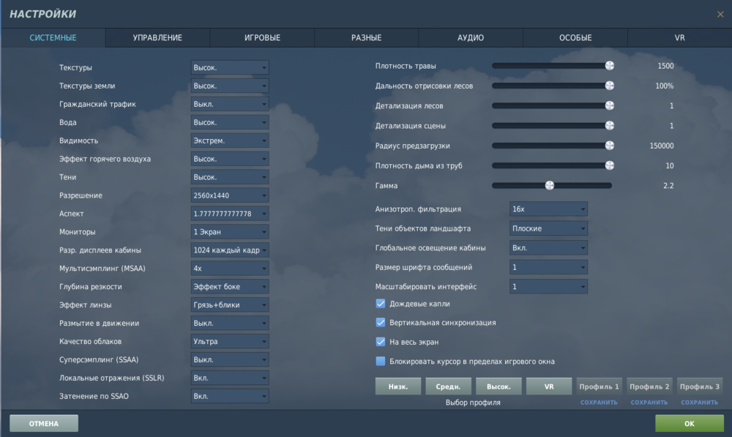
Task: Click the Гамма slider handle
Action: [550, 185]
